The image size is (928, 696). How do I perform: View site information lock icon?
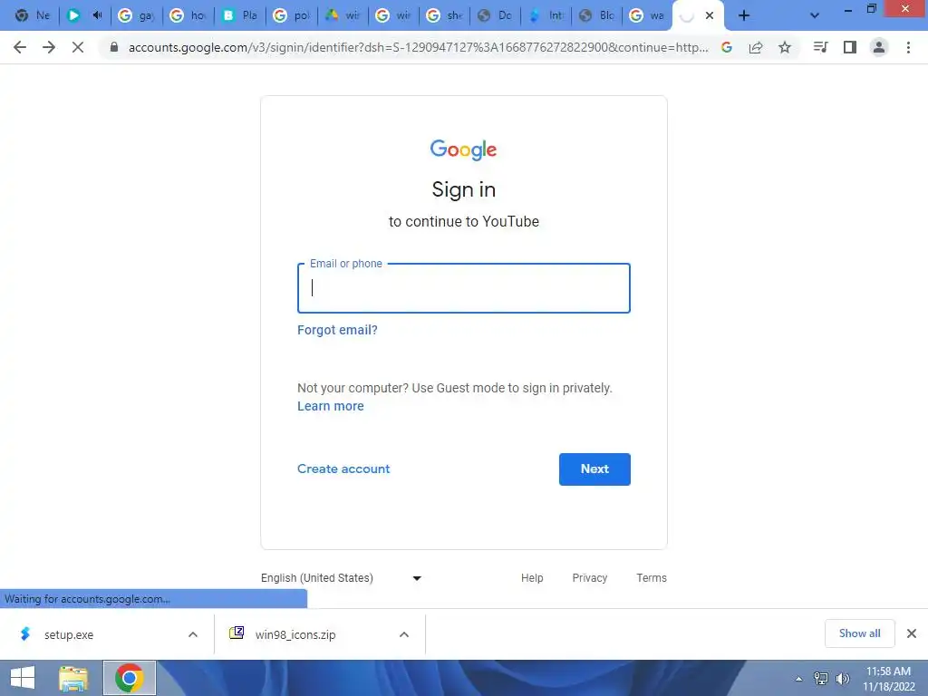click(114, 47)
